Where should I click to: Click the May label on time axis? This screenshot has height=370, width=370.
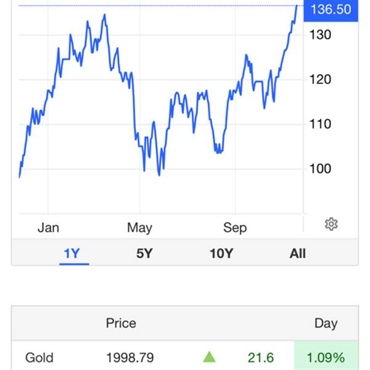(x=139, y=228)
